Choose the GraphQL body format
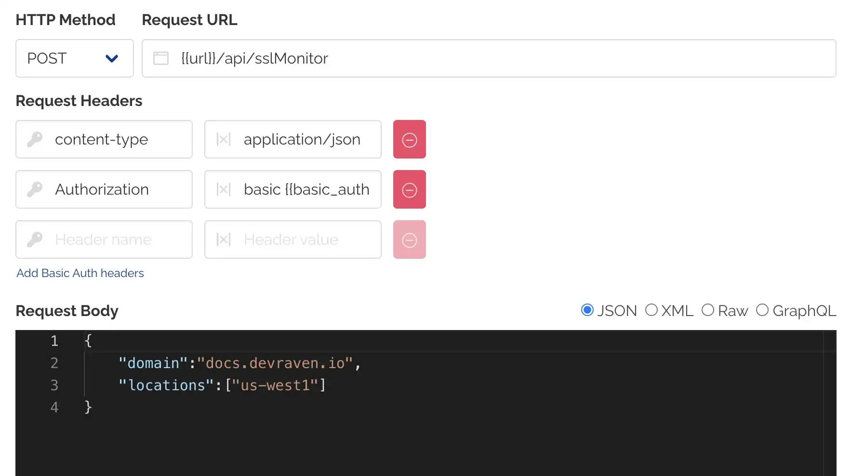The width and height of the screenshot is (851, 476). 762,310
